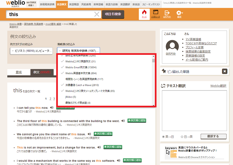
Task: Open TOEIC®や英検などのスコア link
Action: 201,43
